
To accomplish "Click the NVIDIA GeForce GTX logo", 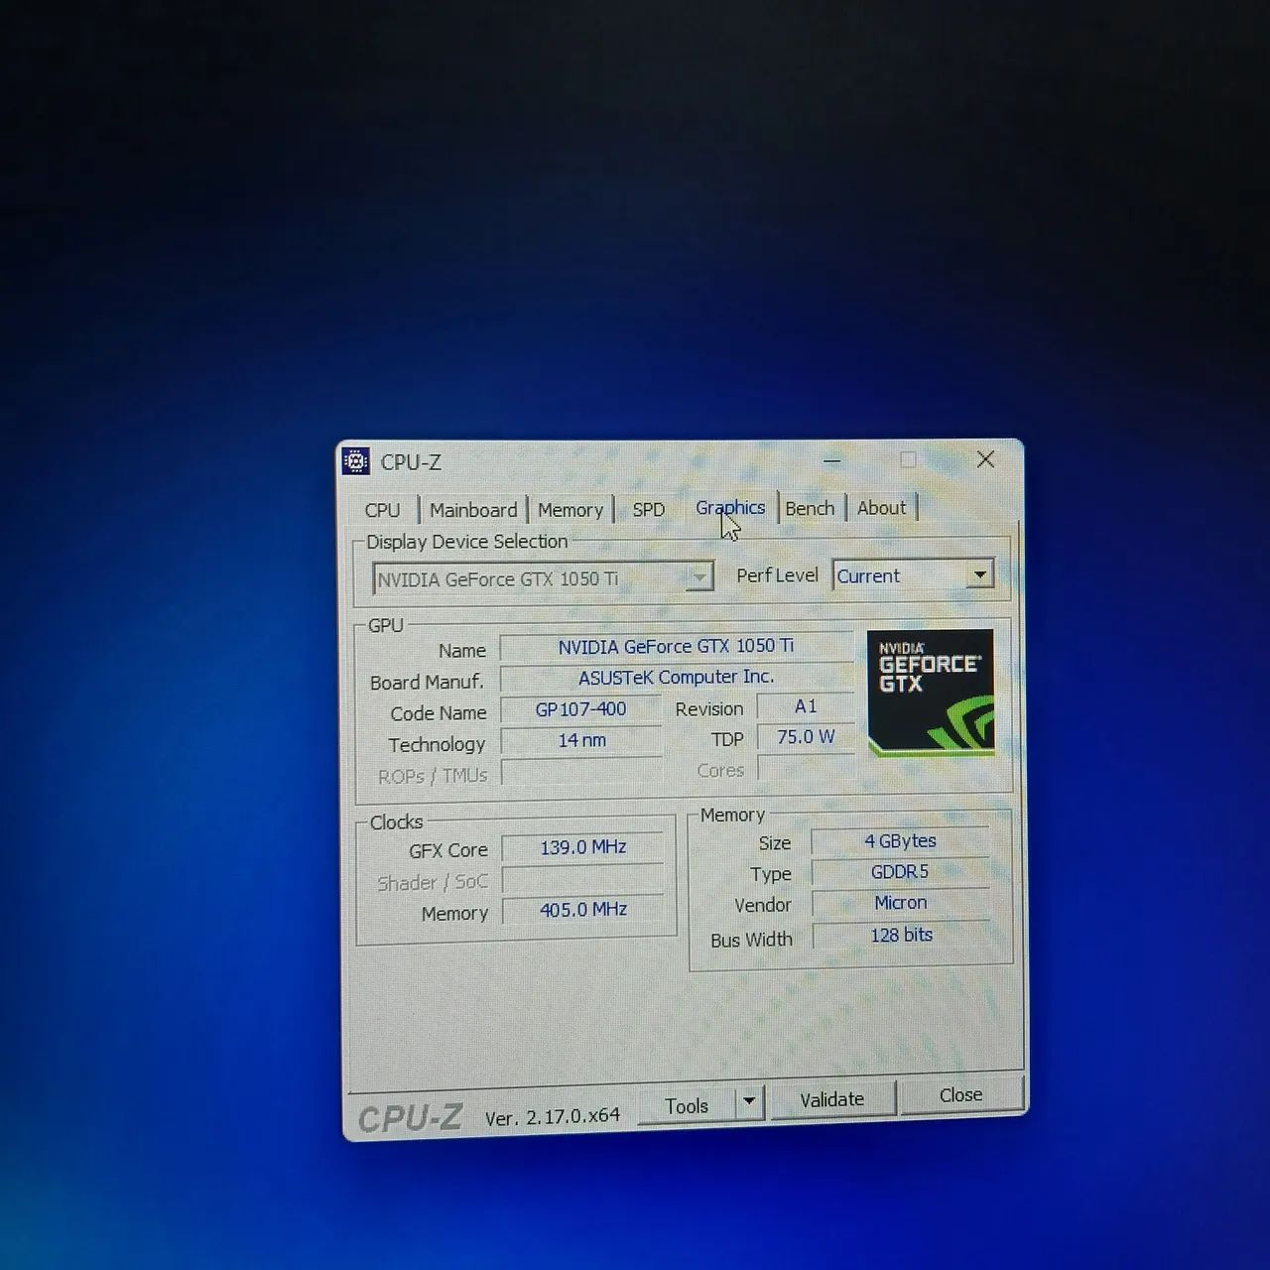I will pyautogui.click(x=931, y=693).
